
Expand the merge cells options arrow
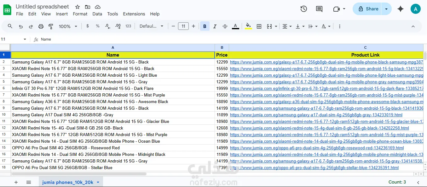click(276, 26)
